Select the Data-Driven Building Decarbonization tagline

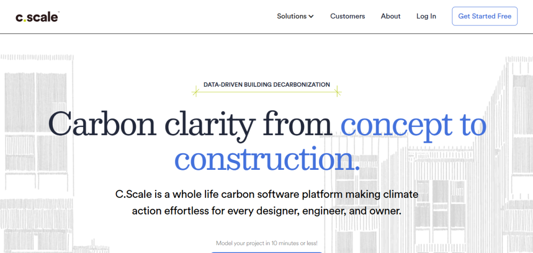[x=266, y=84]
